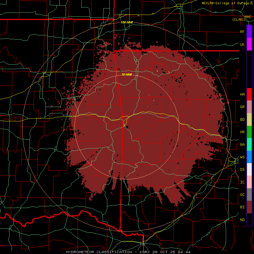Click the IC legend label
The width and height of the screenshot is (254, 254).
click(242, 182)
